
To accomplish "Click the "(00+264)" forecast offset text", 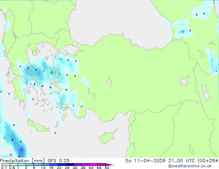I will tap(208, 161).
